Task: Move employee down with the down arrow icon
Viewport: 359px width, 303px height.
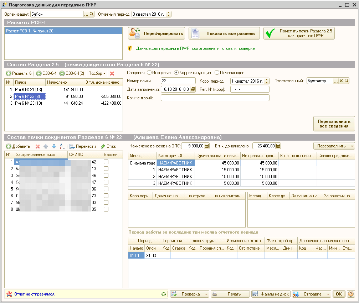Action: 54,146
